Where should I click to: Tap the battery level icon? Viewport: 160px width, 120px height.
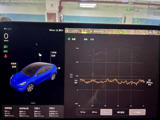coord(61,30)
